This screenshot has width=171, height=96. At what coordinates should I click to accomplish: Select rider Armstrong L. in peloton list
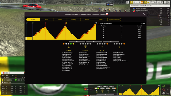click(x=68, y=53)
